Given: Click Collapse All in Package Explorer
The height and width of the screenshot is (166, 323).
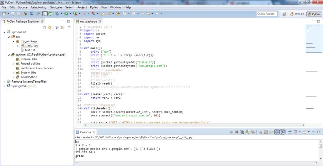Looking at the screenshot, I should click(x=45, y=28).
